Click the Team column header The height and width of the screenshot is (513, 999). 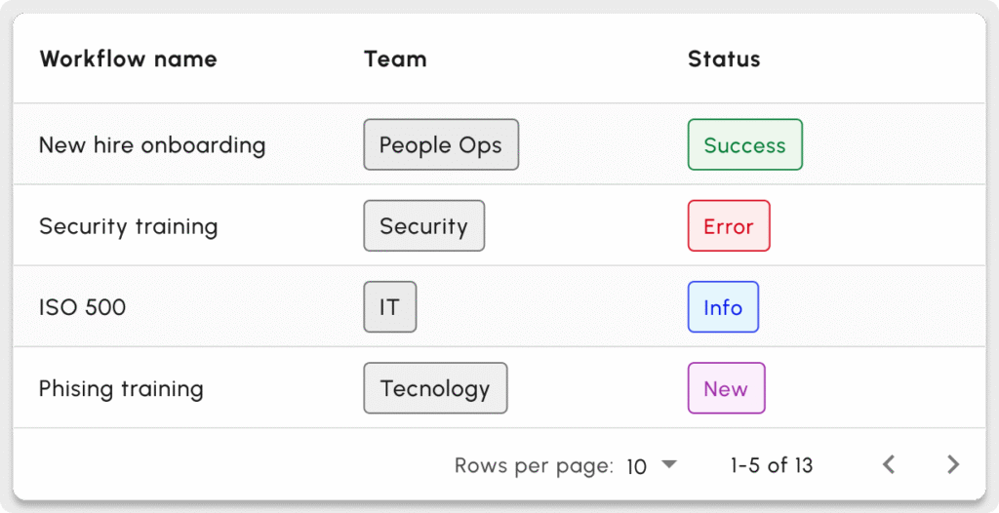click(x=395, y=59)
